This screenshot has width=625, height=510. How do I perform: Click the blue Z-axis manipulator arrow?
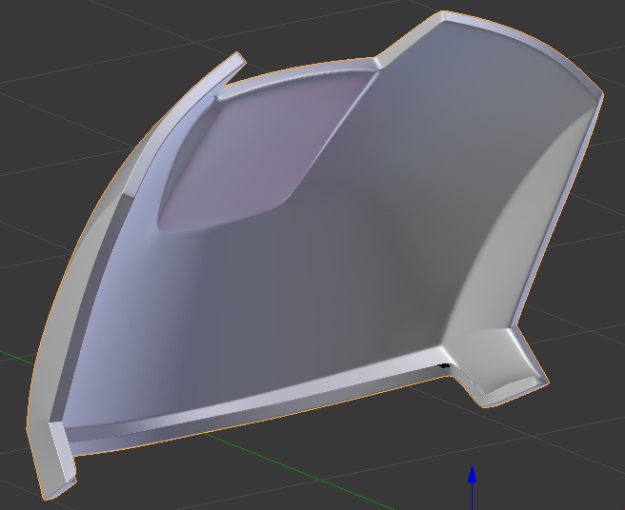(472, 476)
